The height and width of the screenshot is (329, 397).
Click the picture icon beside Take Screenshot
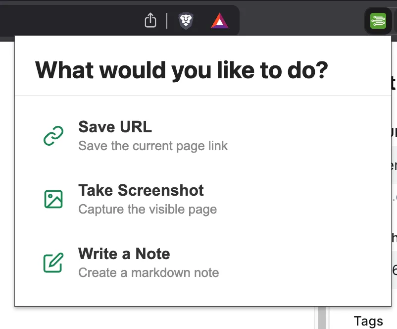pyautogui.click(x=53, y=199)
